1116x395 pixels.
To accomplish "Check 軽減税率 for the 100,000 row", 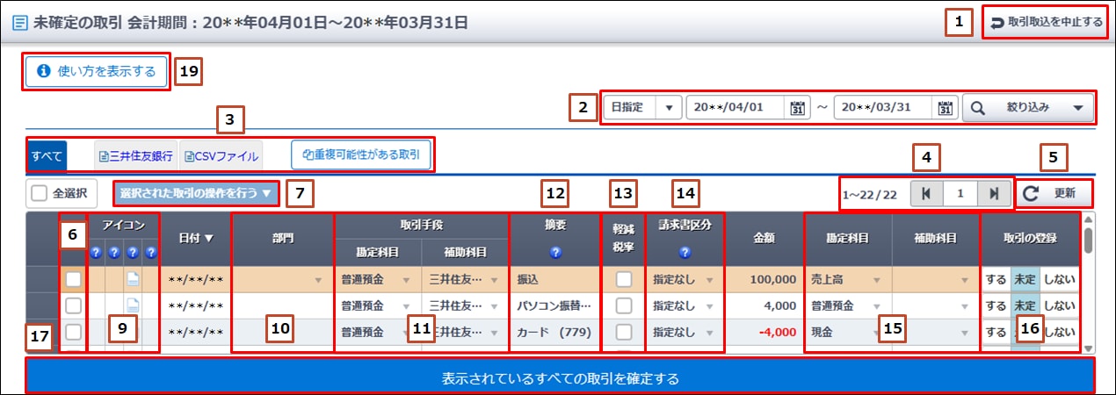I will click(x=624, y=280).
